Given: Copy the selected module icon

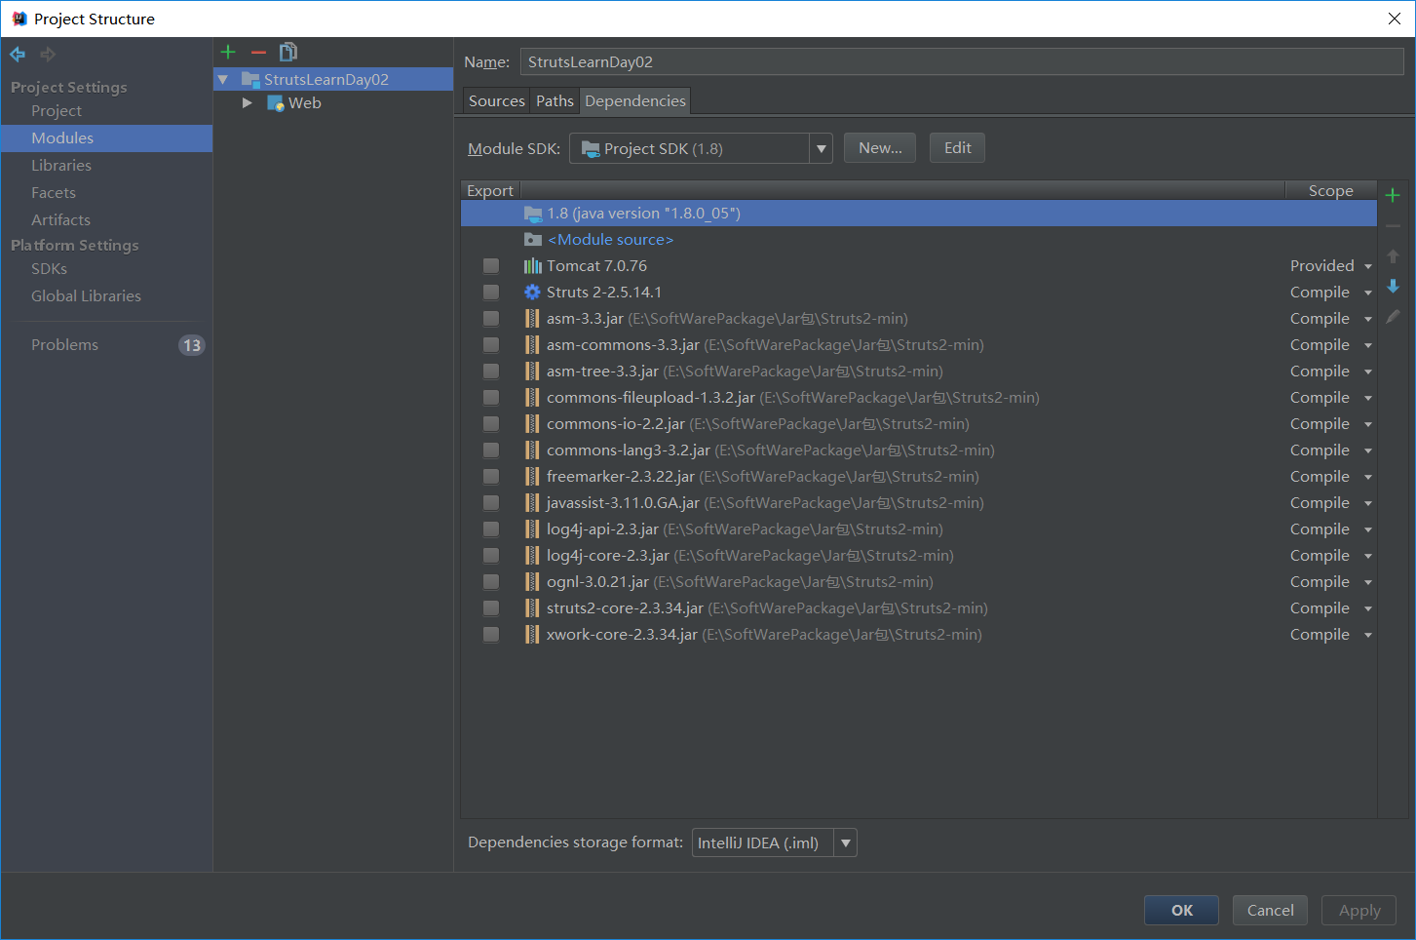Looking at the screenshot, I should [x=288, y=52].
